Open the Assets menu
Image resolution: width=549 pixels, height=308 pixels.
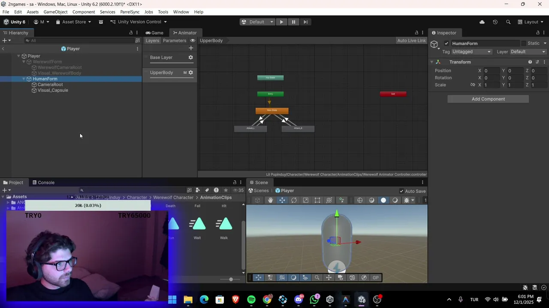pos(33,12)
